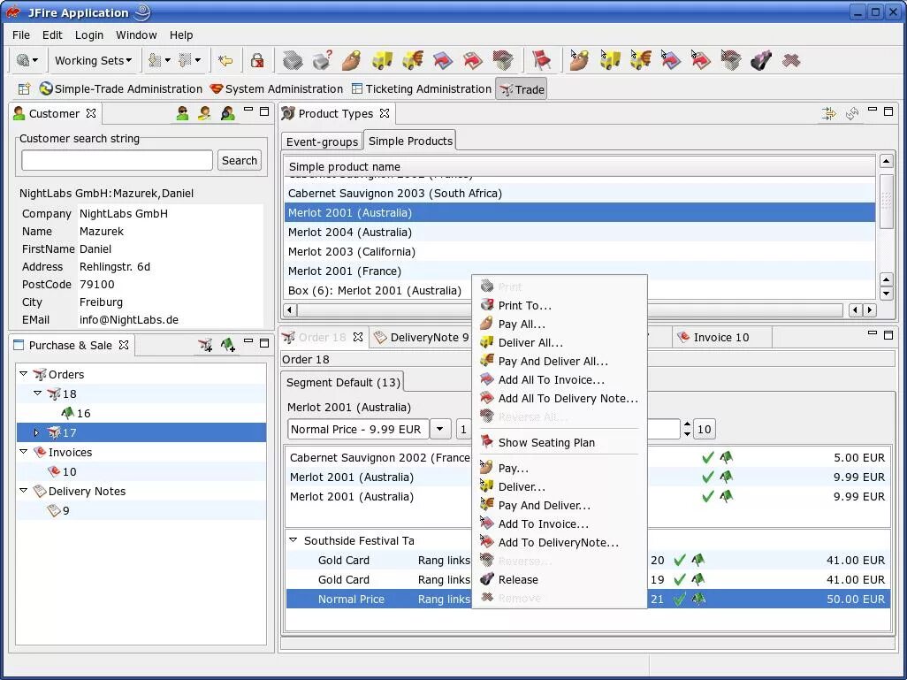Click the open perspective icon

pyautogui.click(x=24, y=88)
